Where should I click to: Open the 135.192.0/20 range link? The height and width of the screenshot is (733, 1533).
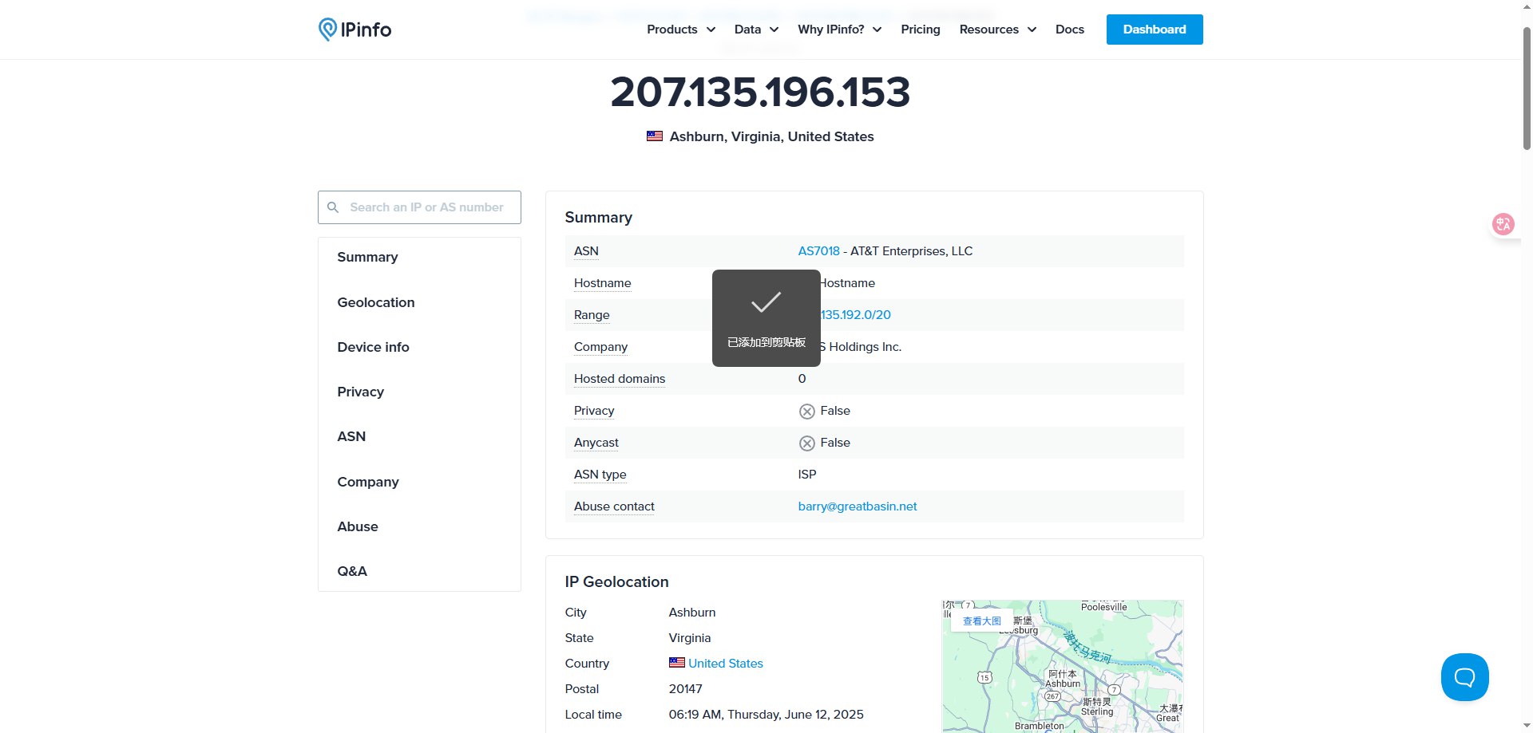point(856,315)
